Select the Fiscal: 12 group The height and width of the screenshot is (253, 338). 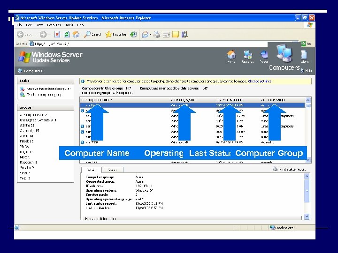26,141
